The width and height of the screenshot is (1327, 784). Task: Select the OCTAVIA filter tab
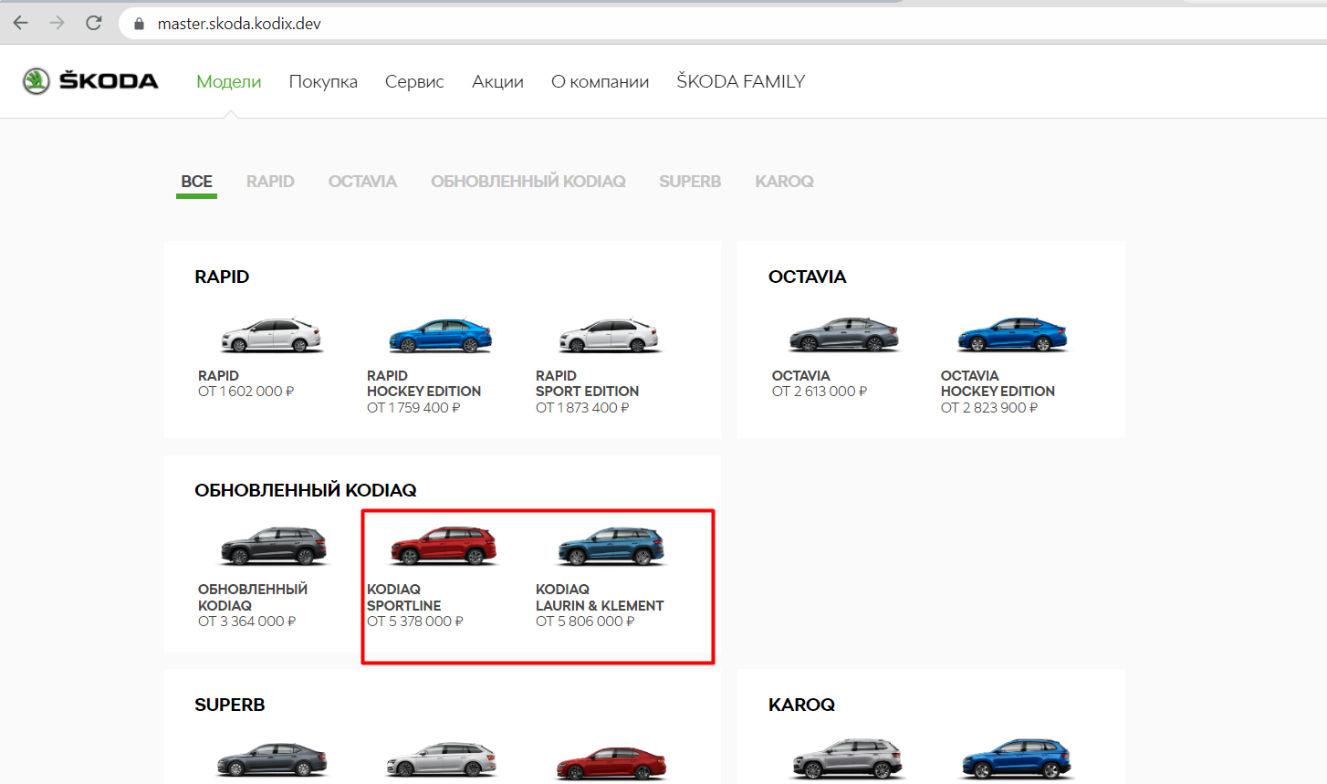pos(362,182)
